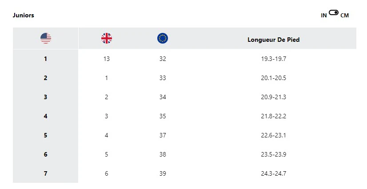Click the Longueur De Pied header
367x189 pixels.
tap(273, 40)
